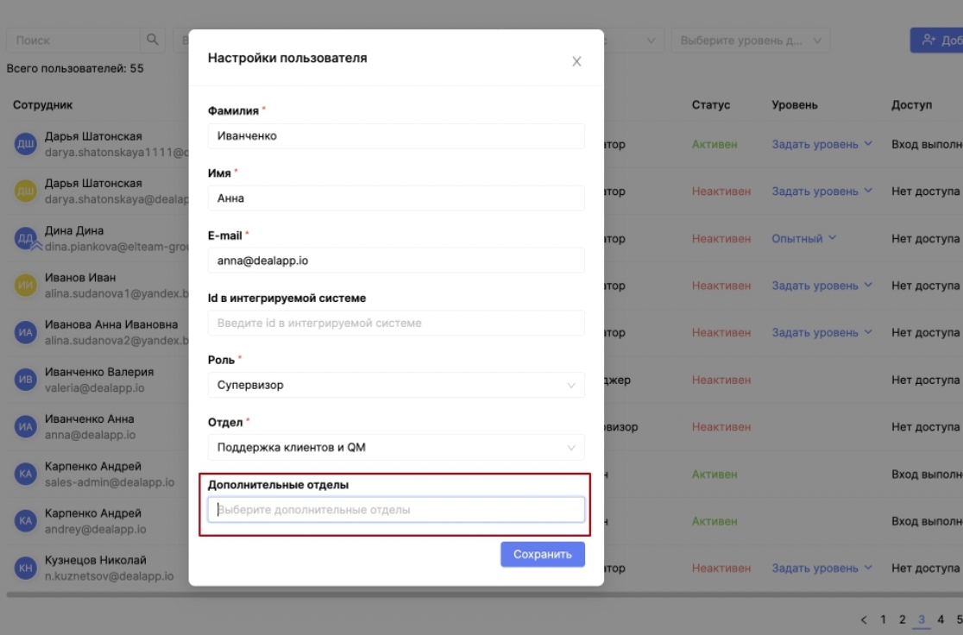Image resolution: width=963 pixels, height=635 pixels.
Task: Select page 1 in pagination
Action: [x=883, y=619]
